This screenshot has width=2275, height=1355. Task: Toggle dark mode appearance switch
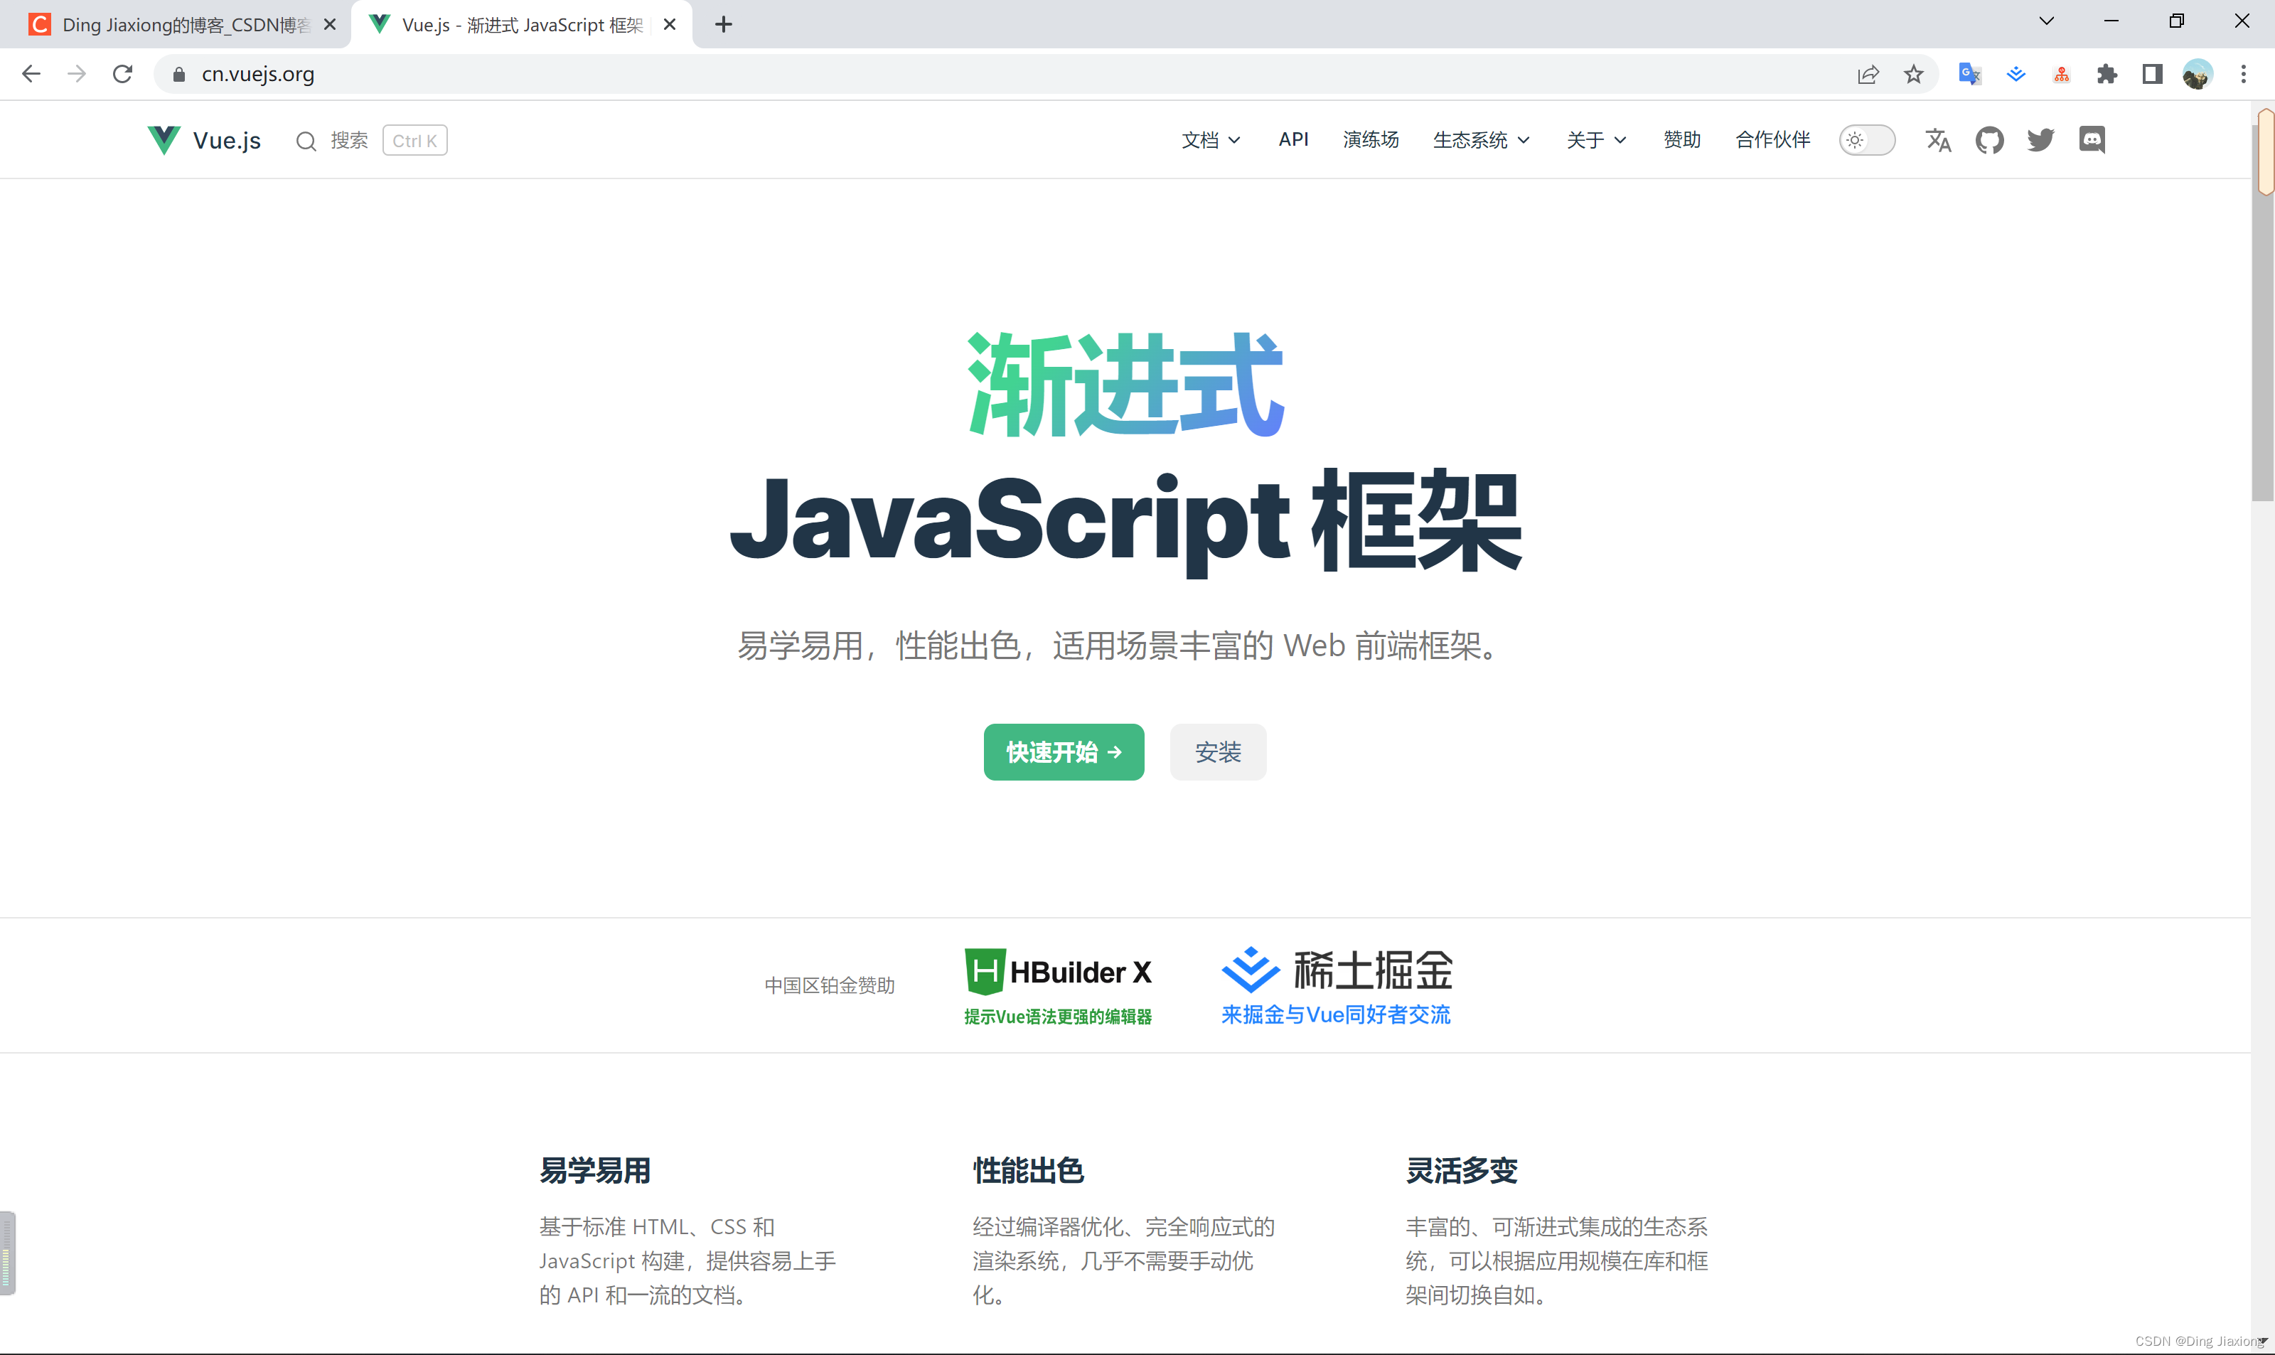(x=1866, y=140)
